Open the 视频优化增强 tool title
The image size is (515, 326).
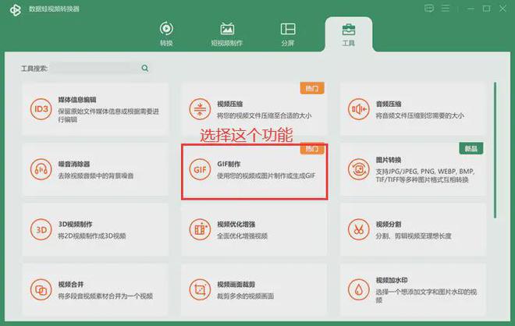[236, 225]
